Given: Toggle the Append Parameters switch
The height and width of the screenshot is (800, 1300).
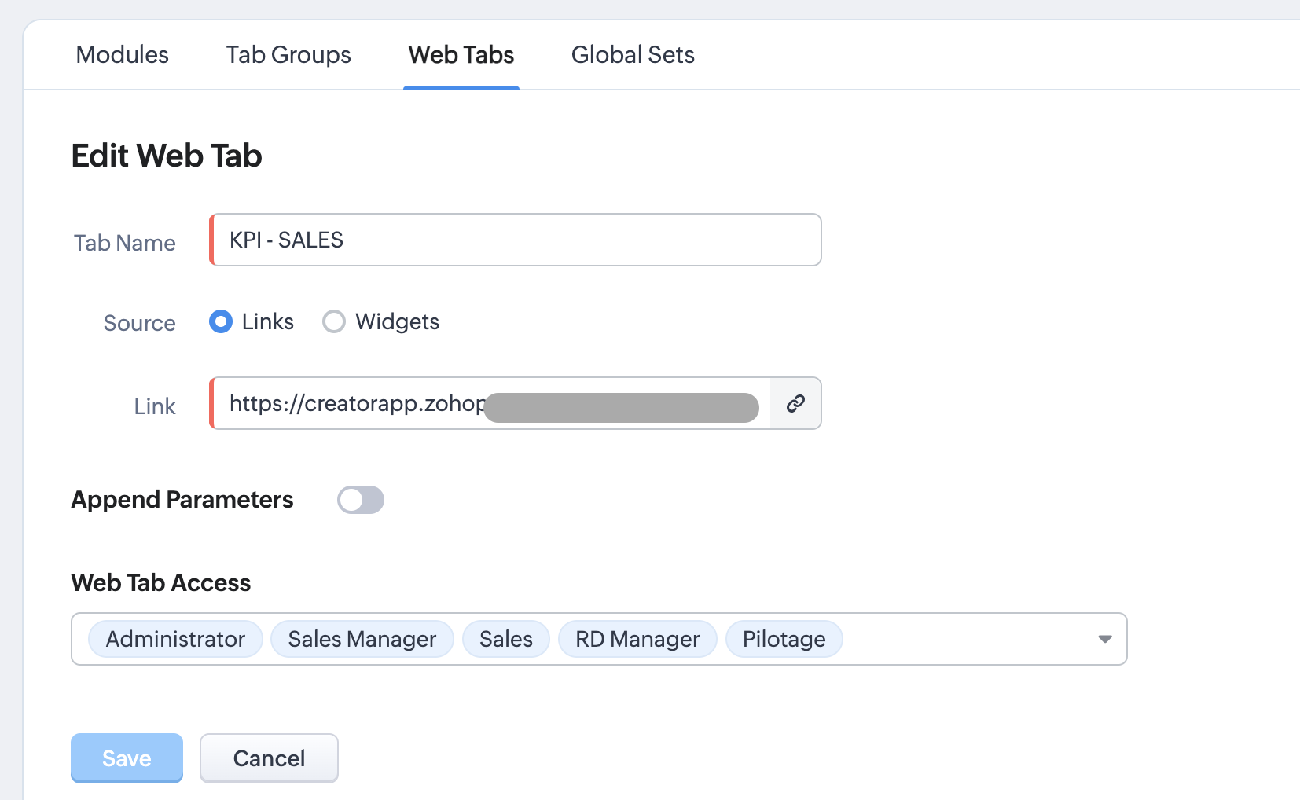Looking at the screenshot, I should coord(361,500).
